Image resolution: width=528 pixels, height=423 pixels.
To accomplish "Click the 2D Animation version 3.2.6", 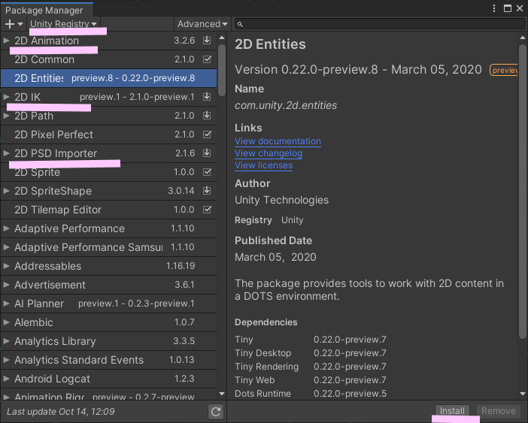I will coord(184,41).
